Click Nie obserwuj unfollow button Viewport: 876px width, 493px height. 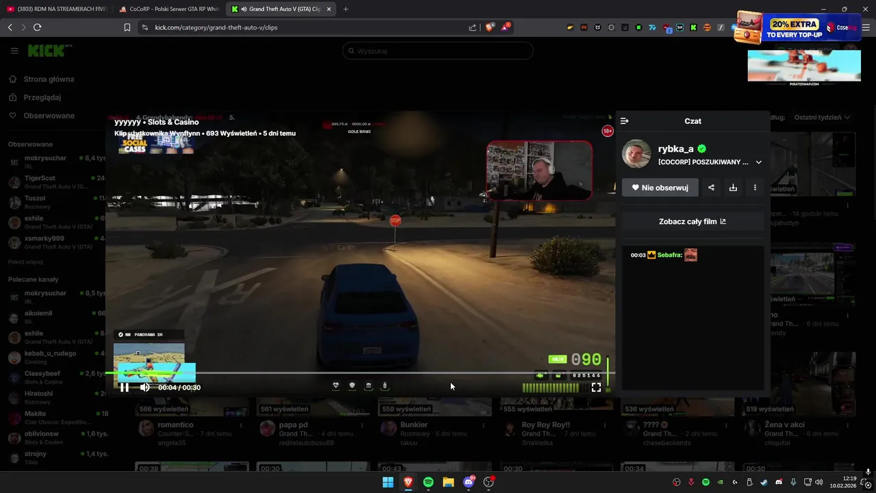tap(660, 188)
